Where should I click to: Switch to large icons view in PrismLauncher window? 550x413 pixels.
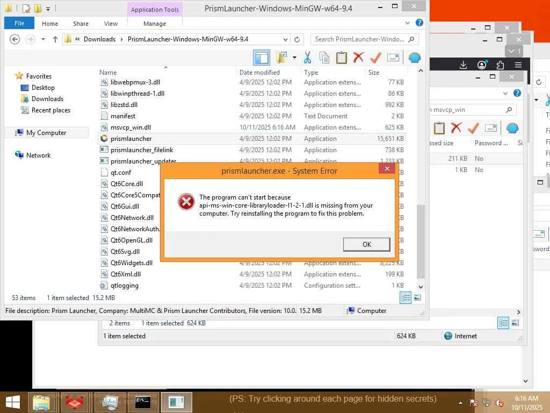pyautogui.click(x=417, y=298)
